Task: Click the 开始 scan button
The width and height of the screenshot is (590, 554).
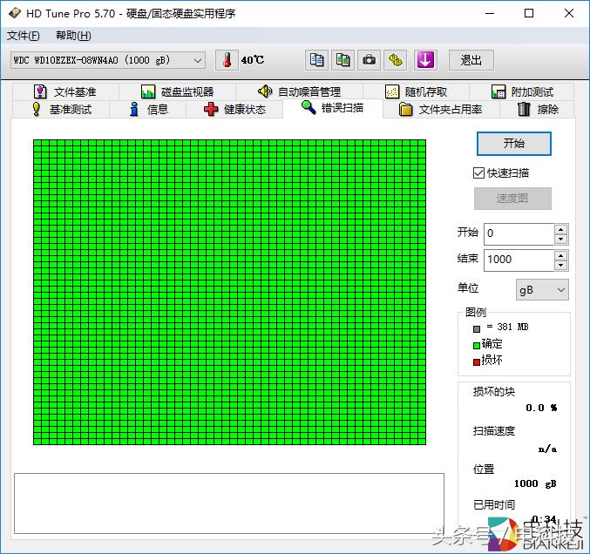Action: click(514, 144)
